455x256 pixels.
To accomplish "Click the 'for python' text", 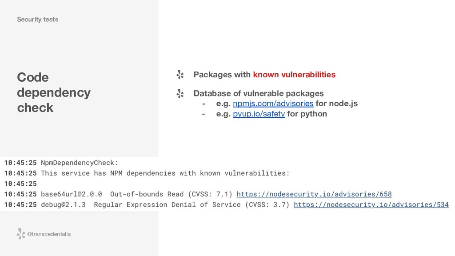I will click(307, 114).
